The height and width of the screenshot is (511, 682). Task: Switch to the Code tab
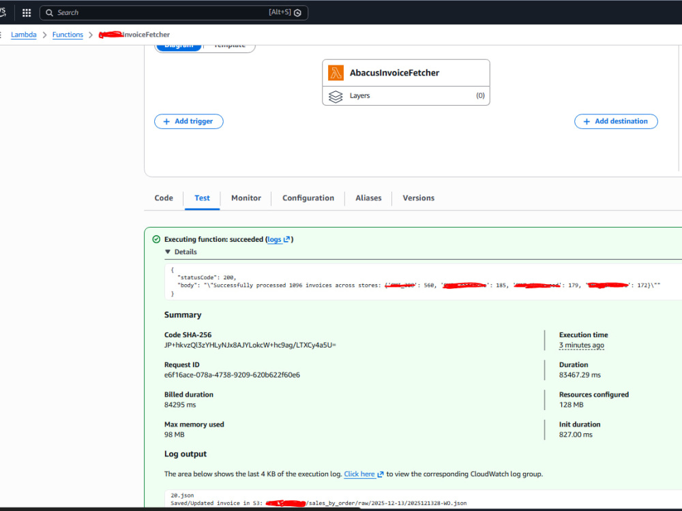(x=164, y=198)
